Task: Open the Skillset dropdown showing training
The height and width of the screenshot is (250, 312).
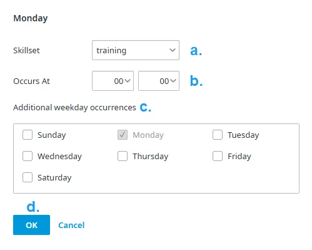Action: tap(136, 50)
